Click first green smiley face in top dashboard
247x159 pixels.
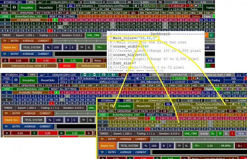point(146,6)
